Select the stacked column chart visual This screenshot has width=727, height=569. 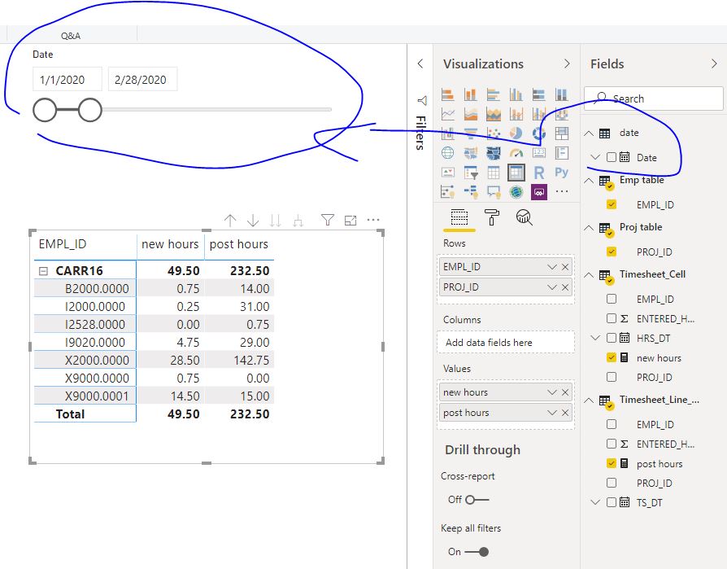470,94
